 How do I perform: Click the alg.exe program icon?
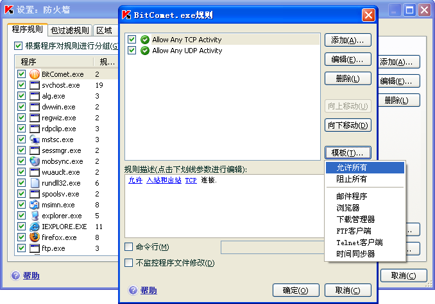35,96
